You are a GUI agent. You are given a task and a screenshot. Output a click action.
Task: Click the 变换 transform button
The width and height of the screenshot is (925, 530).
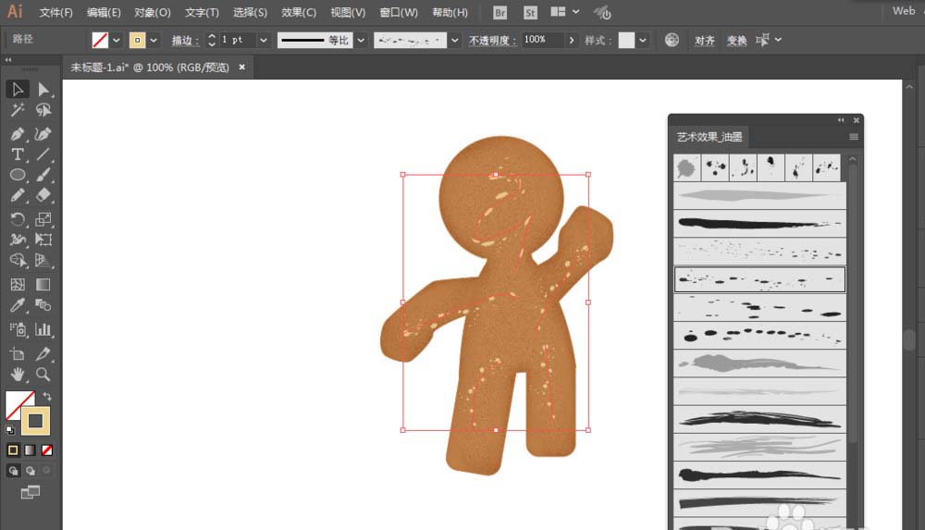(x=736, y=40)
